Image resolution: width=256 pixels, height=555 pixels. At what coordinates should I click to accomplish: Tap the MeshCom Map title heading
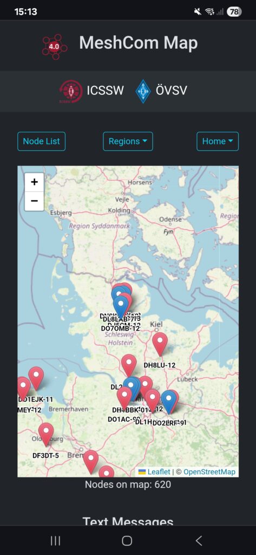click(138, 43)
